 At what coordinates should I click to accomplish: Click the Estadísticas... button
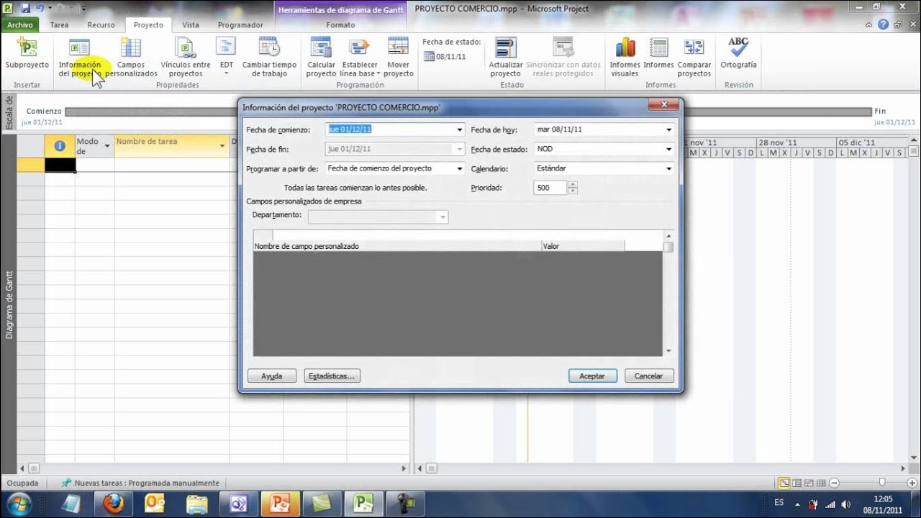coord(332,376)
